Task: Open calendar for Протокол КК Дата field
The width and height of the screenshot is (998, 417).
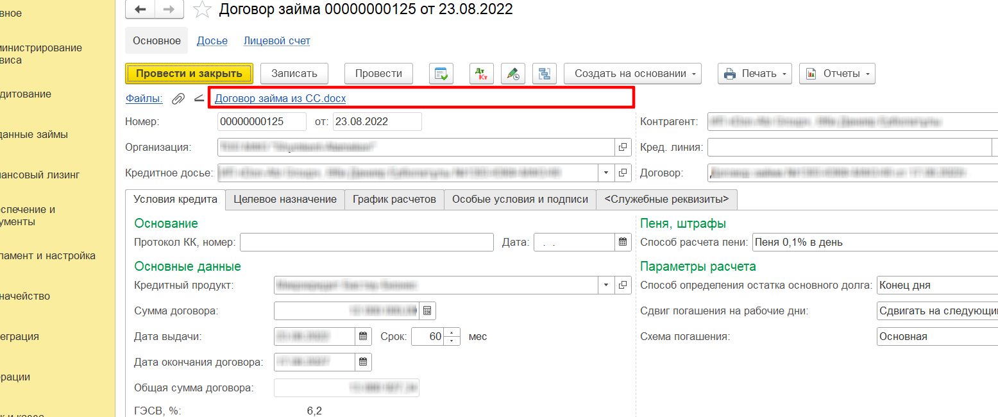Action: [x=622, y=243]
